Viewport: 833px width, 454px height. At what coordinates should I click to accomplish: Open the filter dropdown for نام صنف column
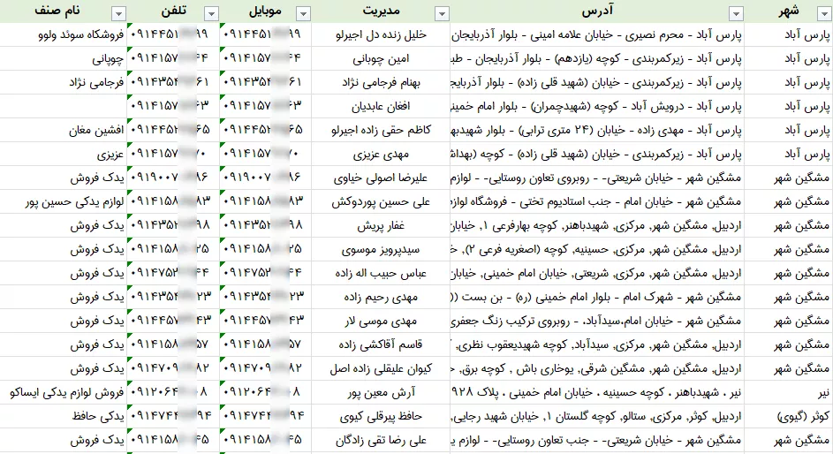point(119,14)
